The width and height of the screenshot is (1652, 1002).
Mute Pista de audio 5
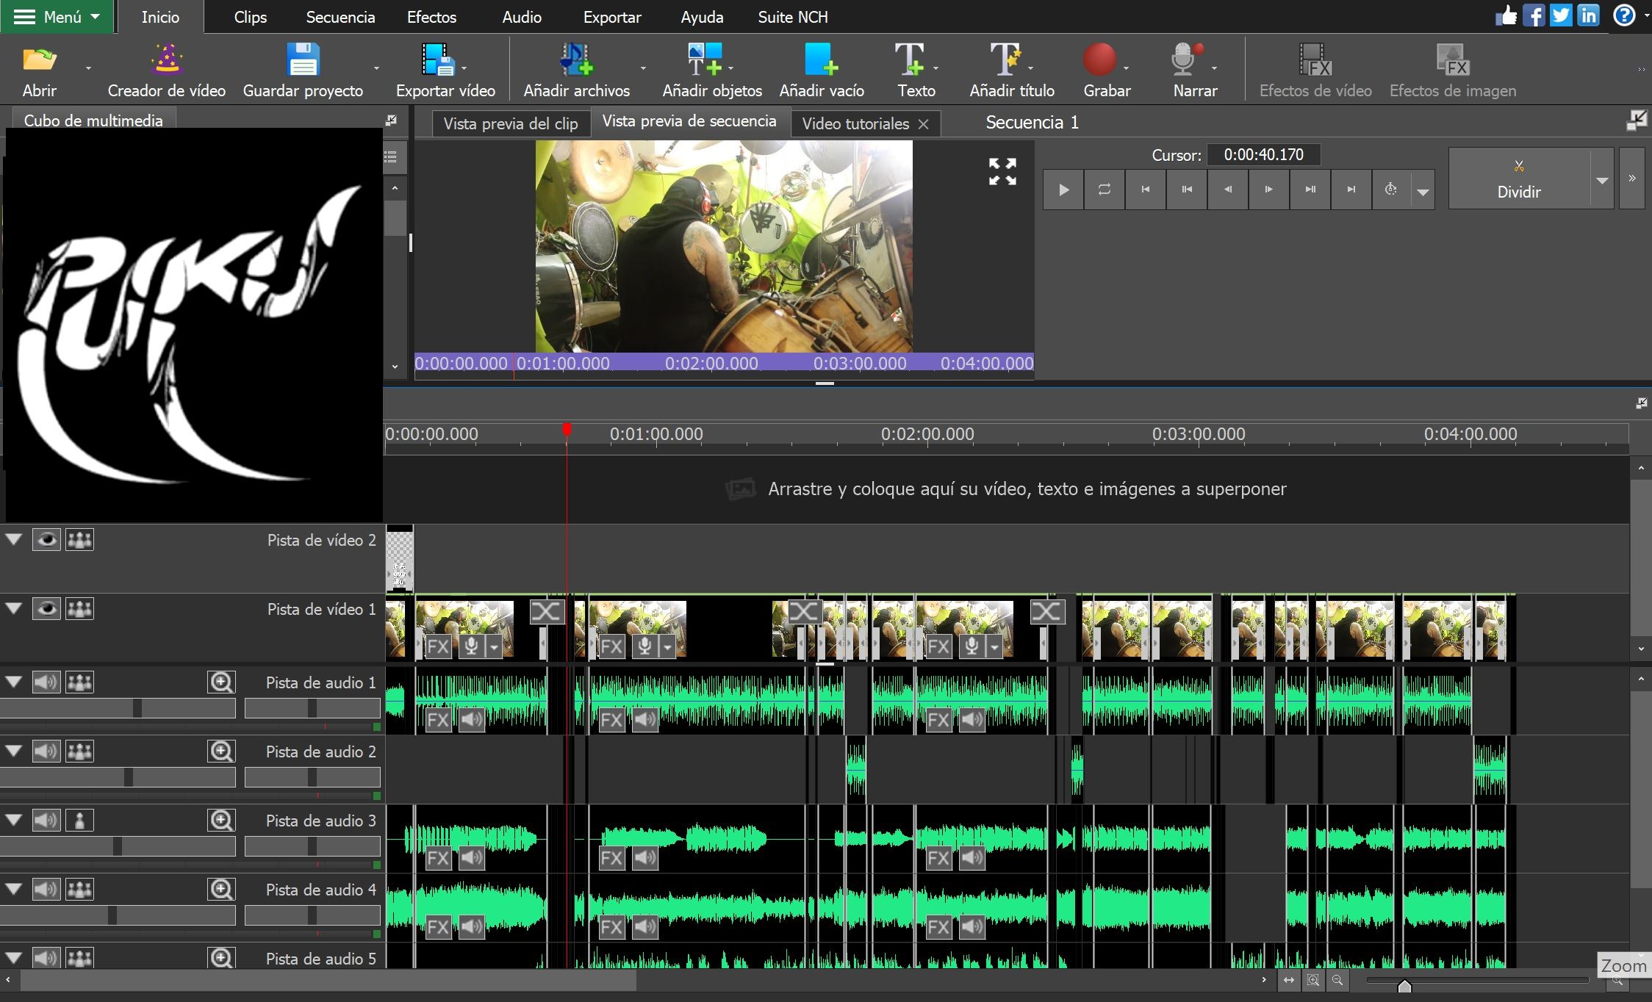(x=46, y=958)
